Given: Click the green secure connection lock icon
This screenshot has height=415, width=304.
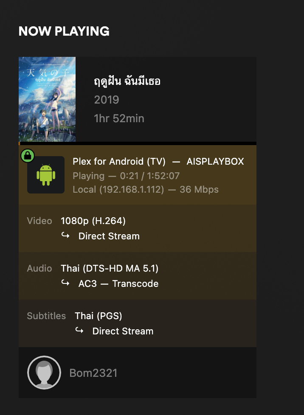Looking at the screenshot, I should [x=28, y=156].
